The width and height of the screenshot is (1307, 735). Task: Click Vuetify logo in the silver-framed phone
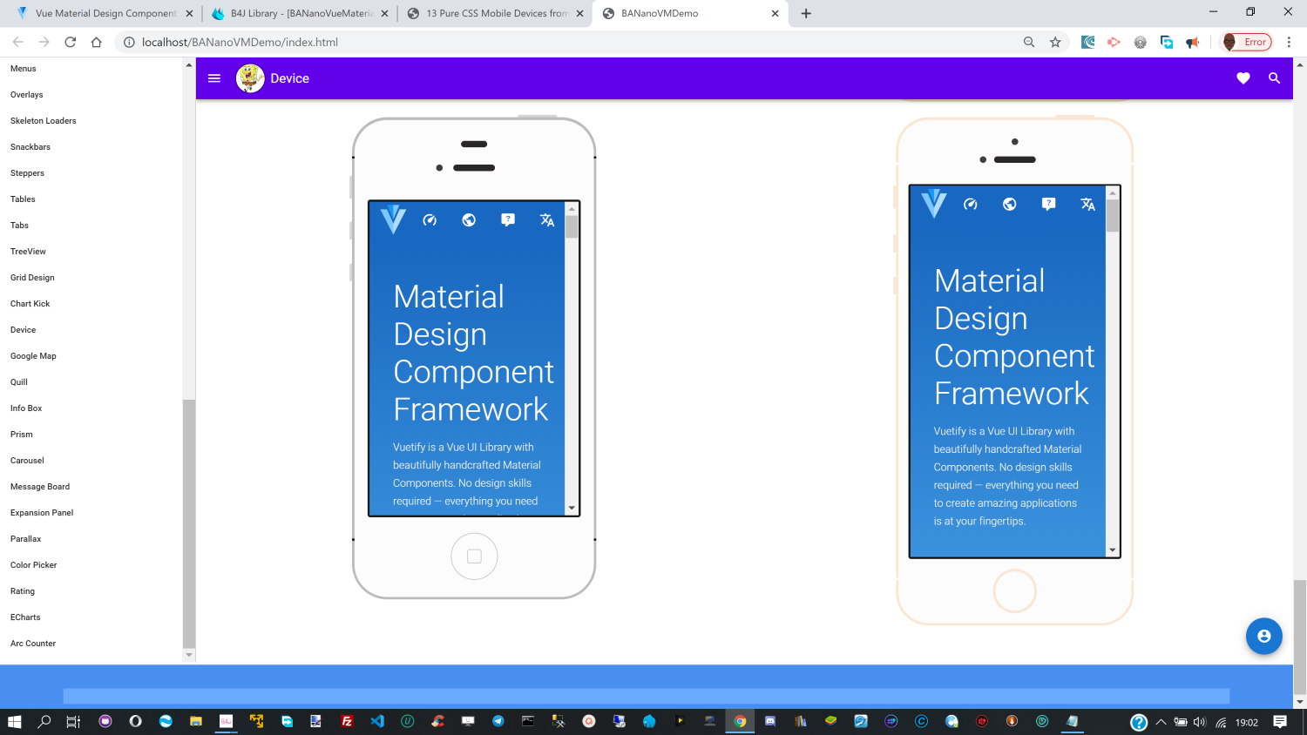(x=393, y=219)
